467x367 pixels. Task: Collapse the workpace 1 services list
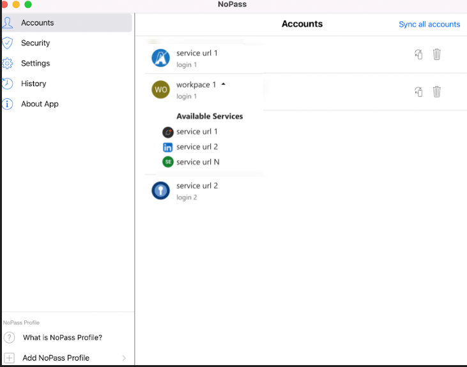point(224,84)
